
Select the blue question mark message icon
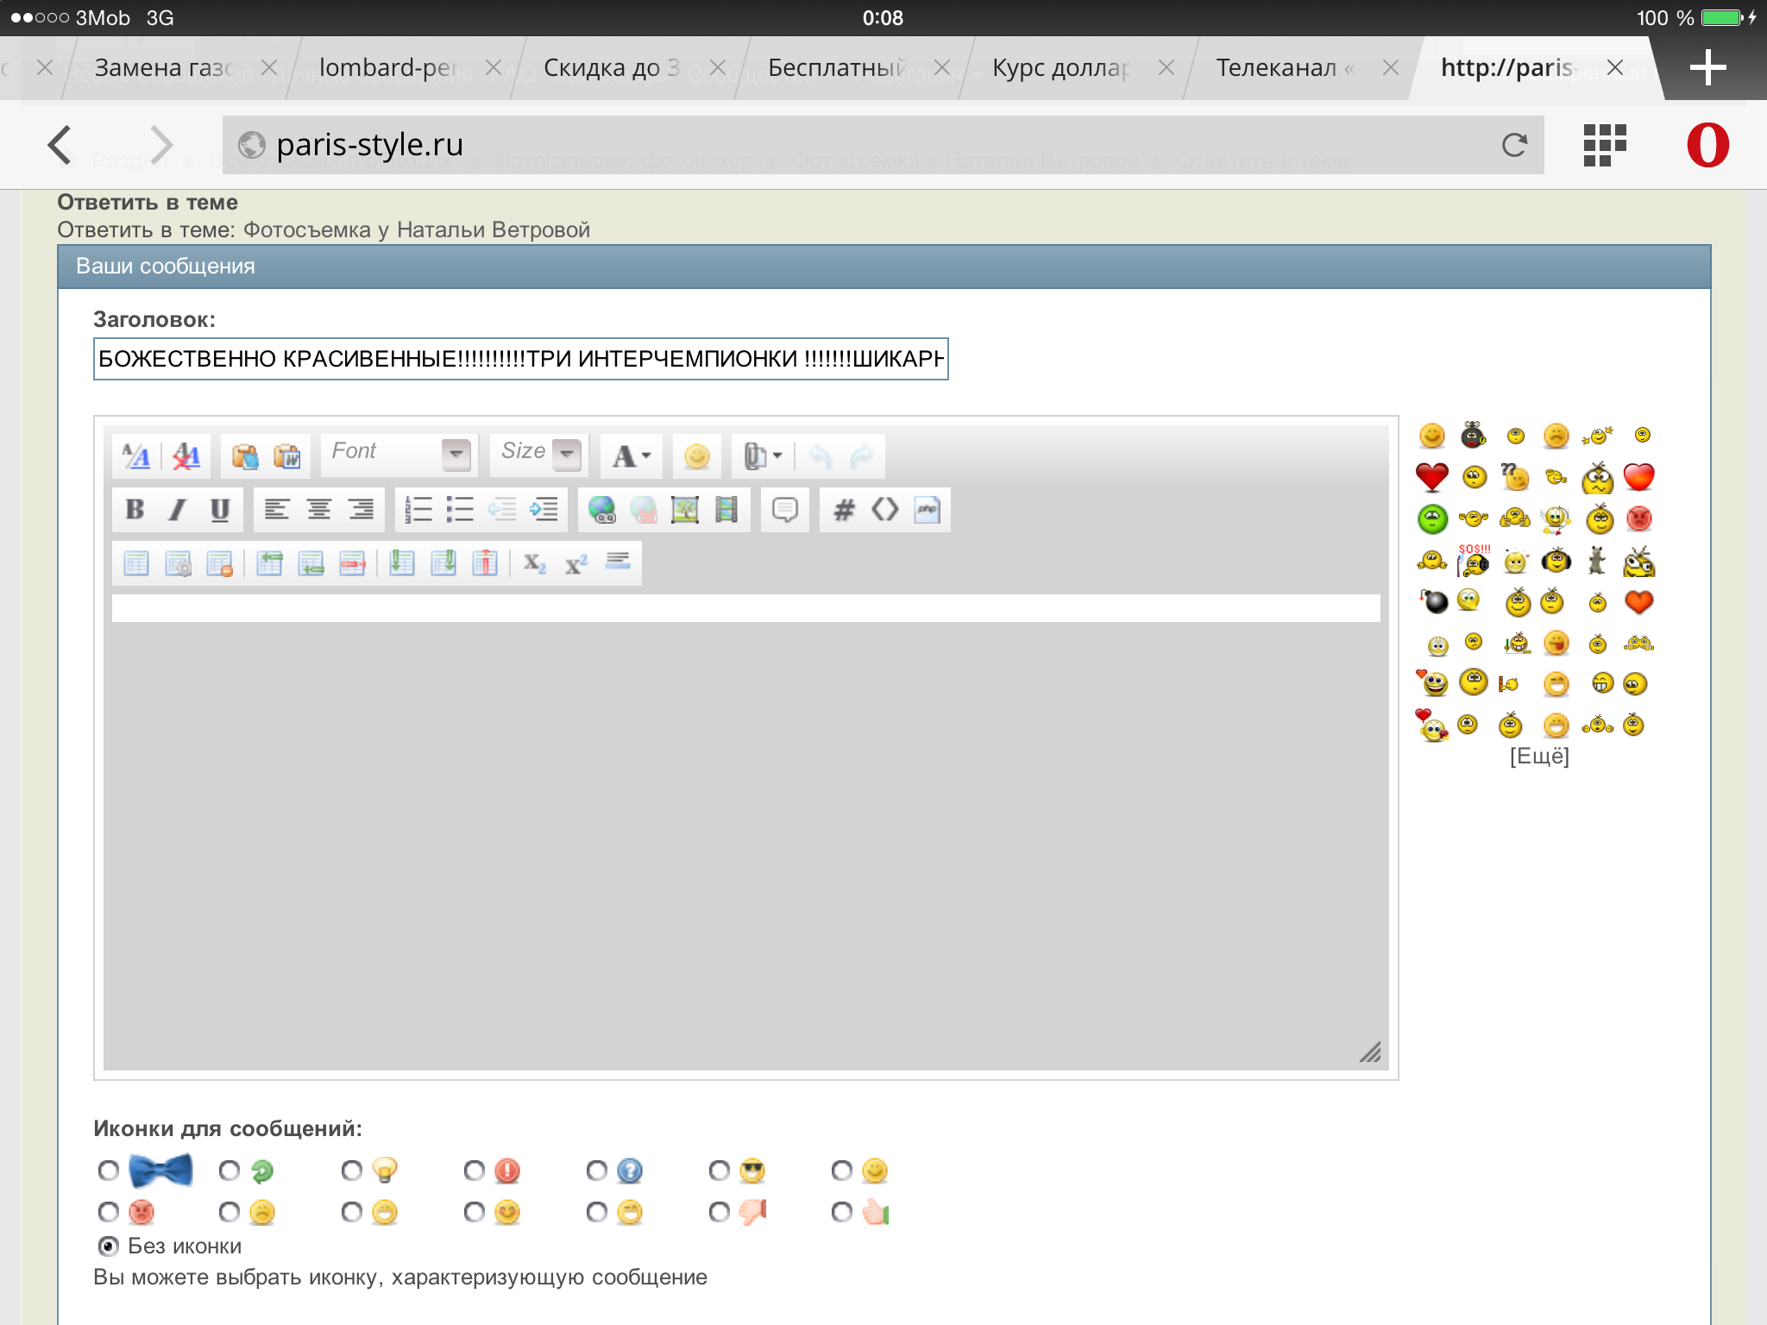tap(596, 1171)
